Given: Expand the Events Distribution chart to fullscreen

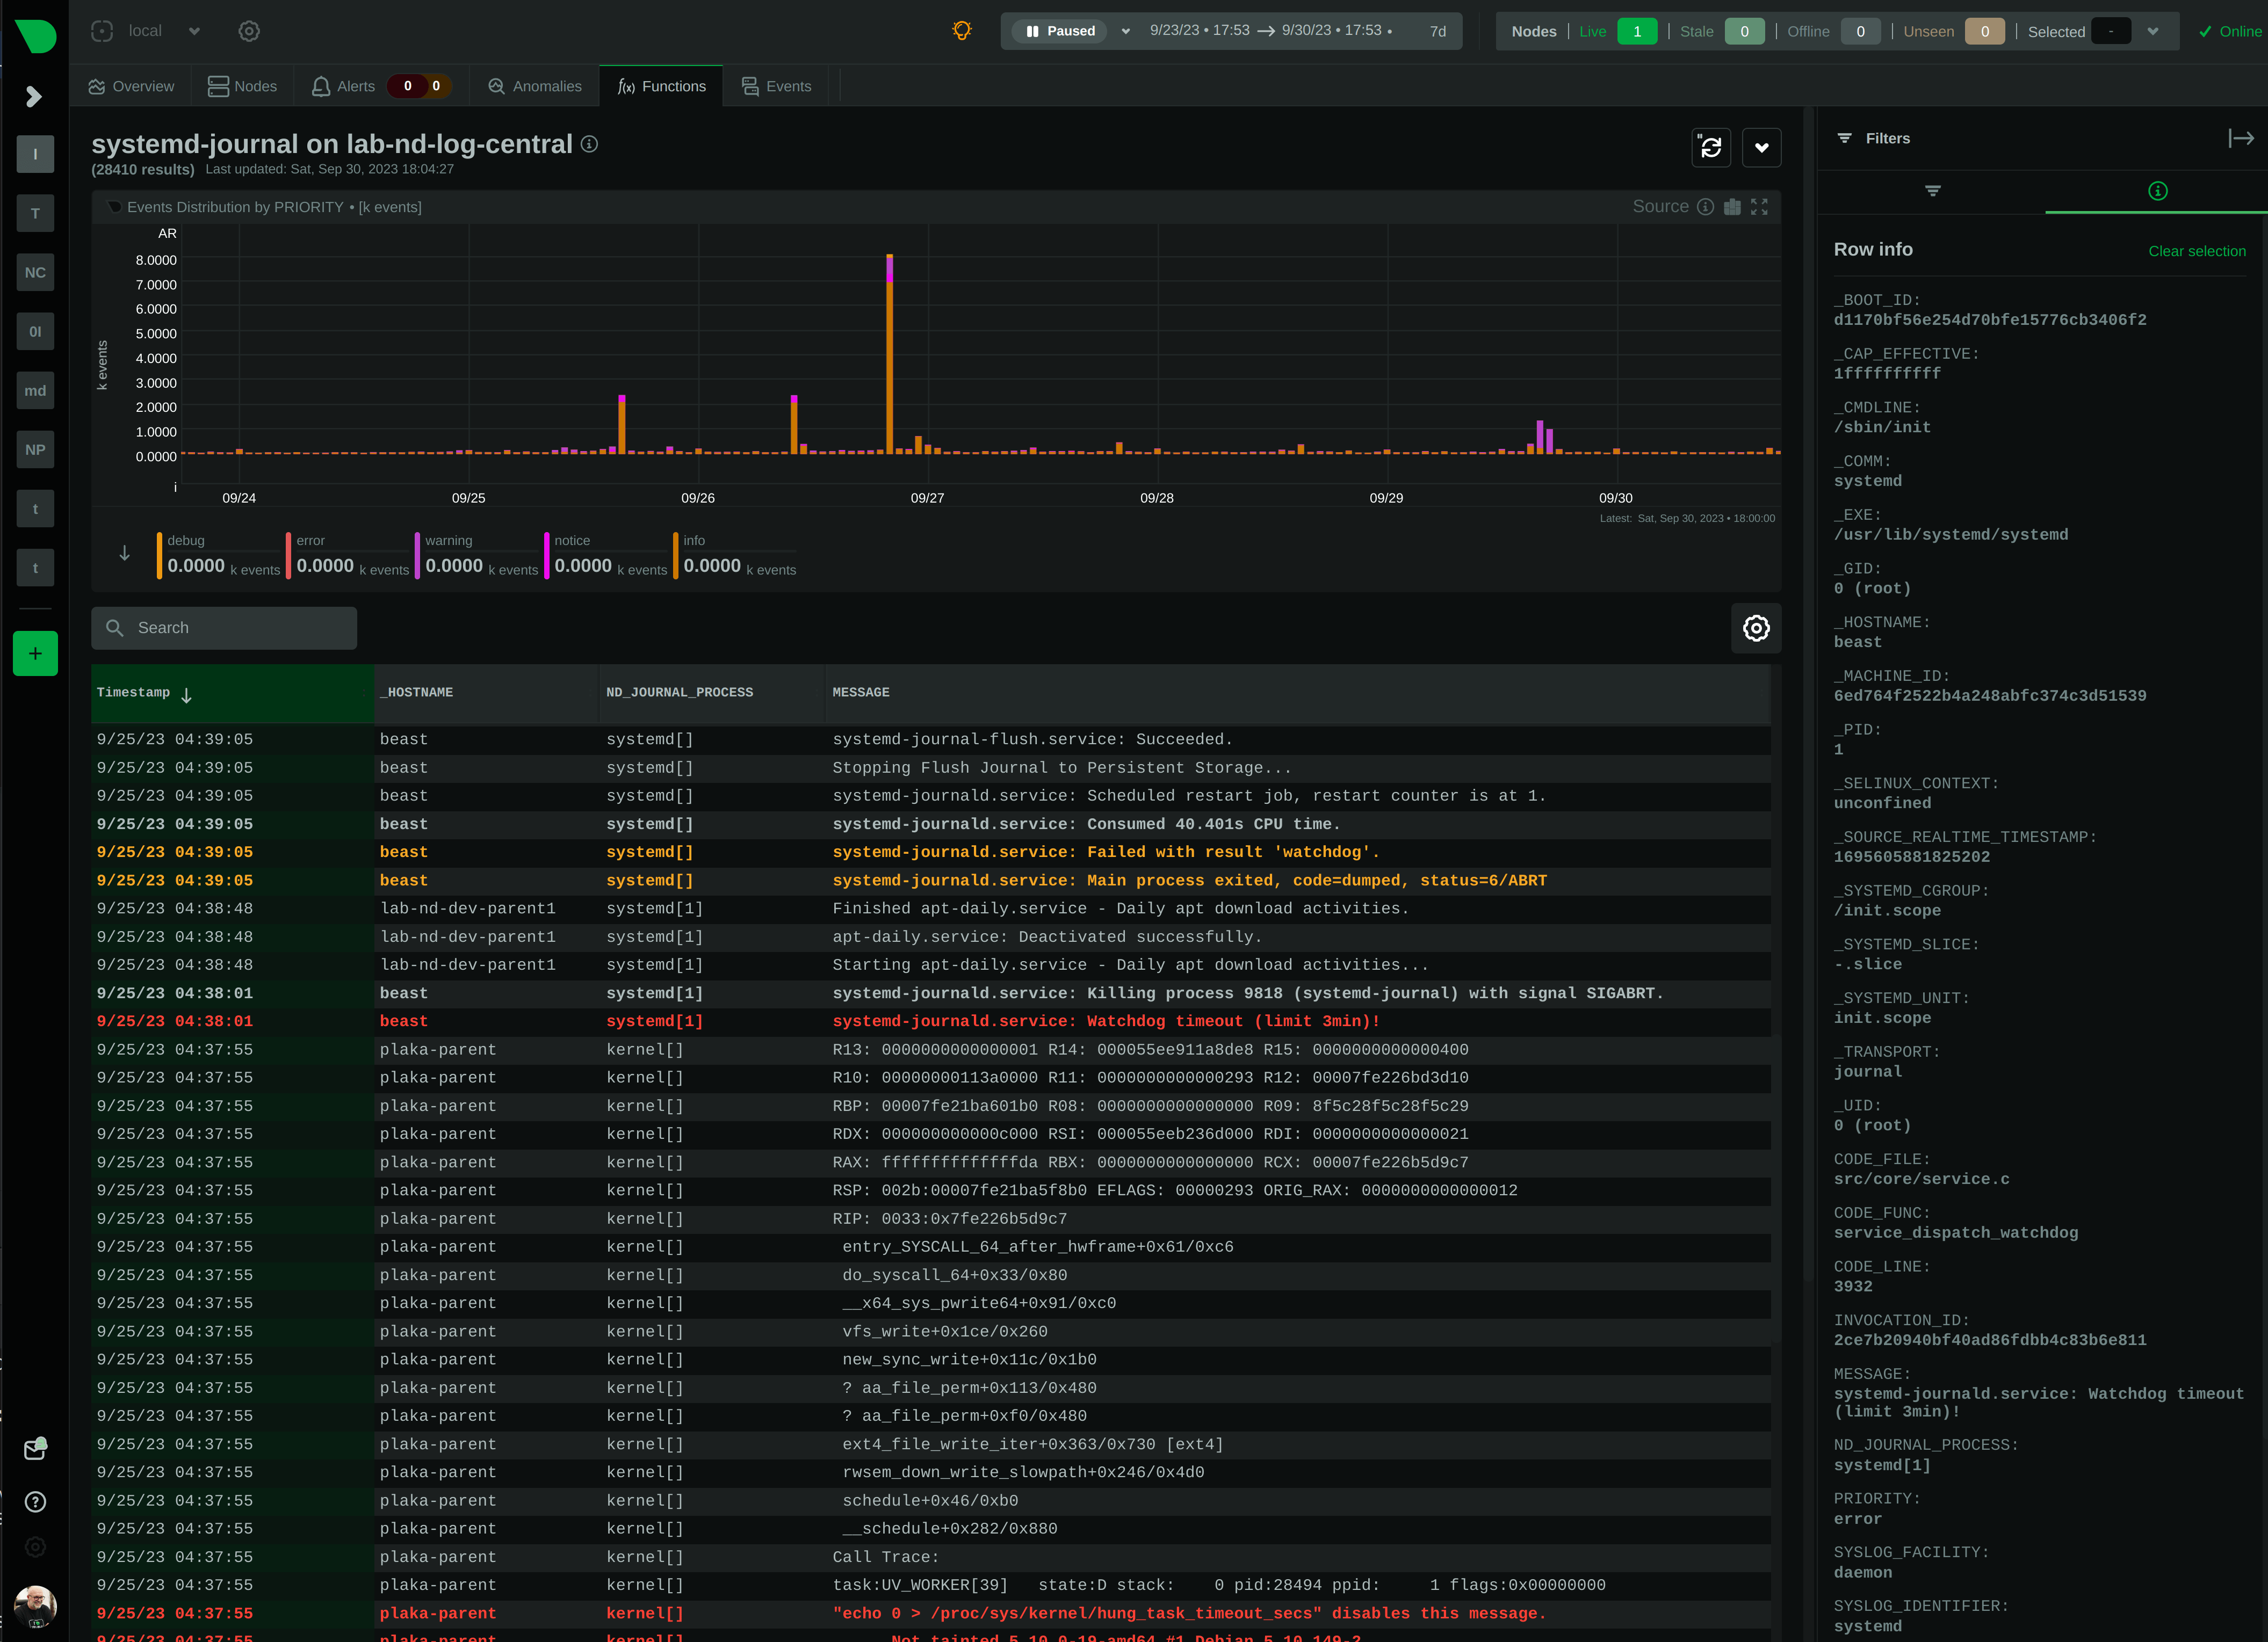Looking at the screenshot, I should pos(1761,207).
